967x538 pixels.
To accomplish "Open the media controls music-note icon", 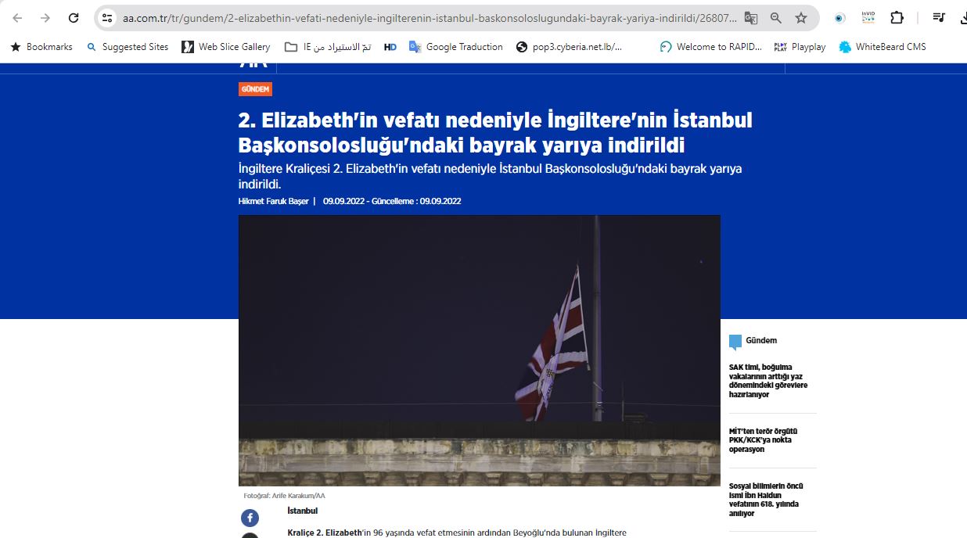I will 939,18.
